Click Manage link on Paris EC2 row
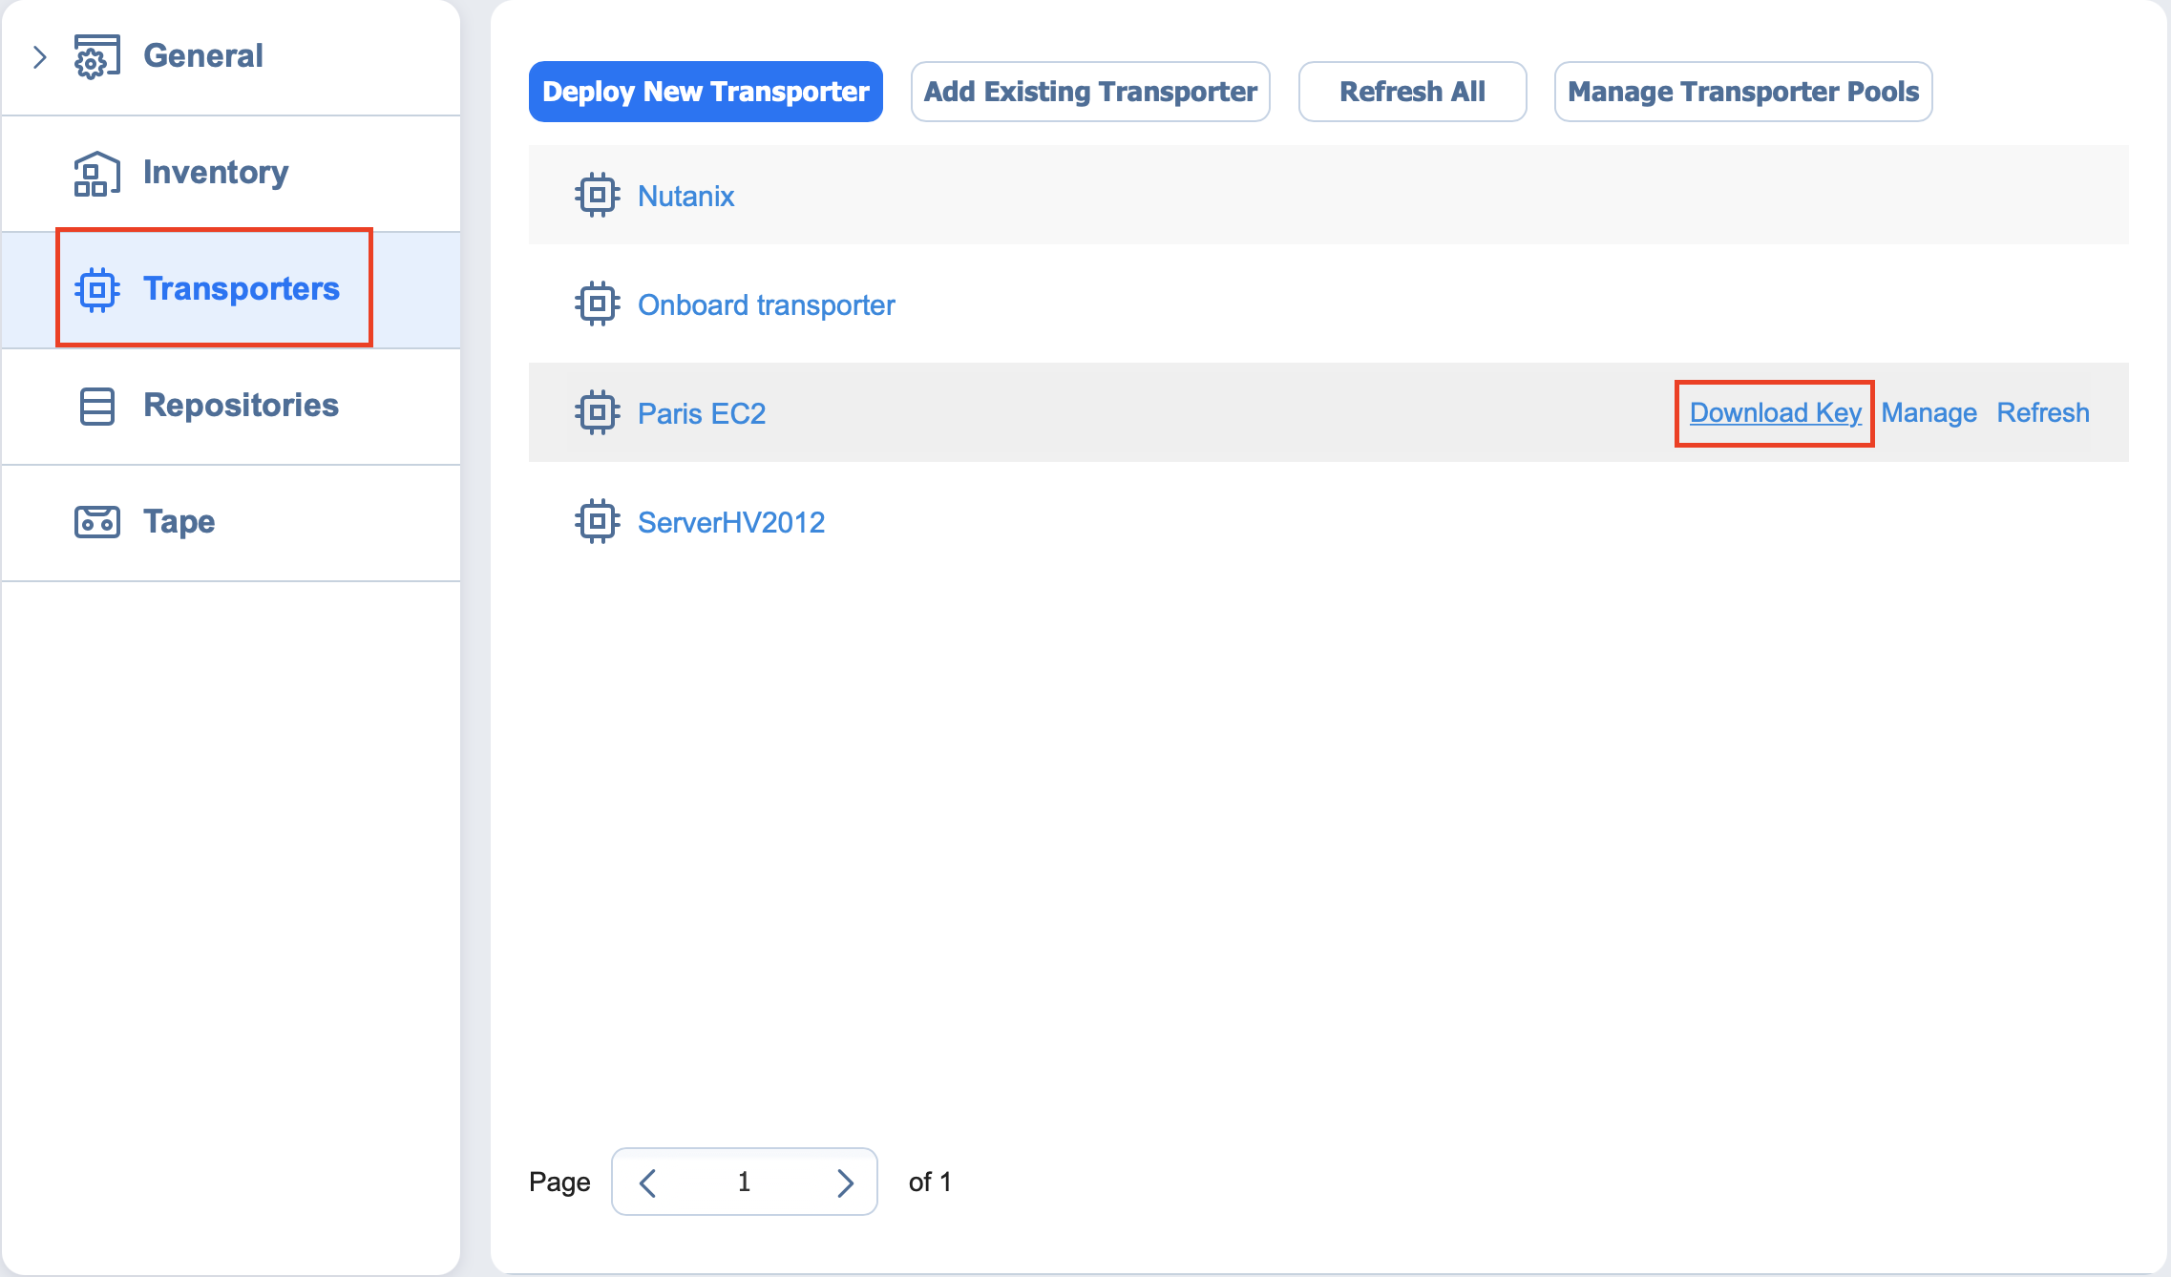This screenshot has width=2171, height=1277. [x=1929, y=412]
